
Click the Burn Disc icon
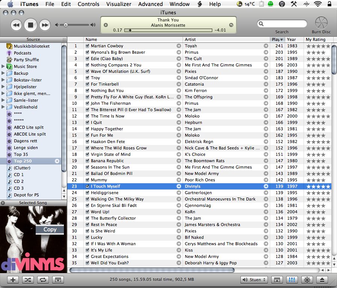tap(321, 23)
